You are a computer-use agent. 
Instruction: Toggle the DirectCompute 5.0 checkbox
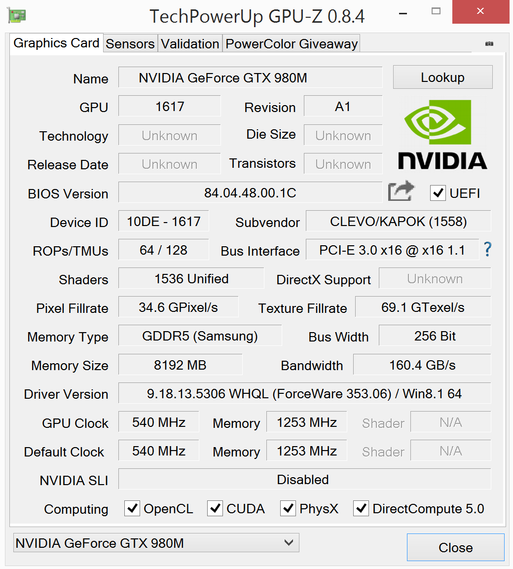[x=361, y=508]
